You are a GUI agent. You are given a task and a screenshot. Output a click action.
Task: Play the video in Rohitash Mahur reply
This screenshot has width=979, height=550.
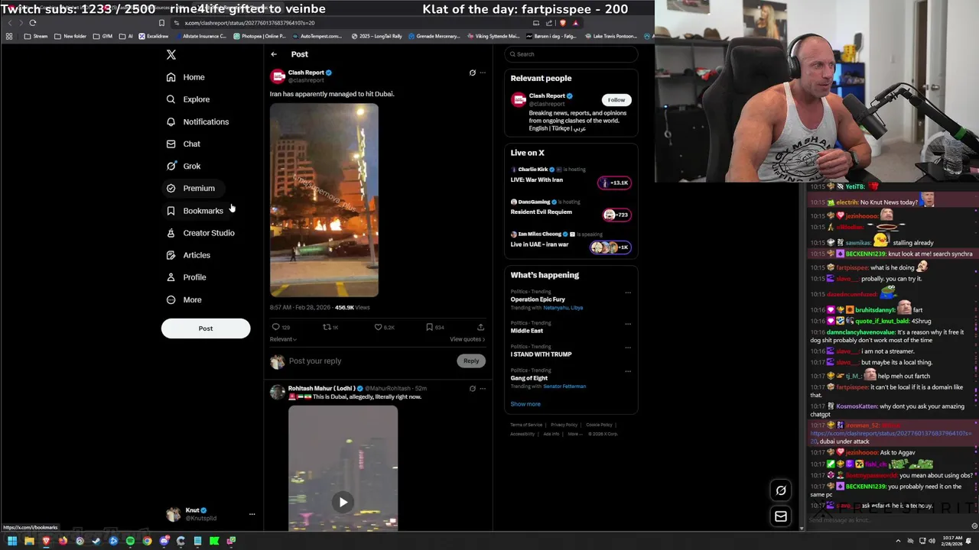click(343, 502)
